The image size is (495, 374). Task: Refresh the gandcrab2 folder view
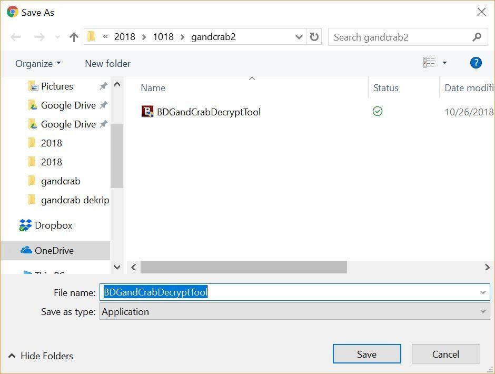coord(314,37)
